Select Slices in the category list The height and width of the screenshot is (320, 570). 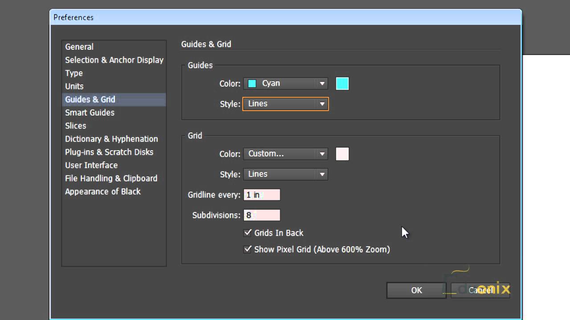point(76,126)
